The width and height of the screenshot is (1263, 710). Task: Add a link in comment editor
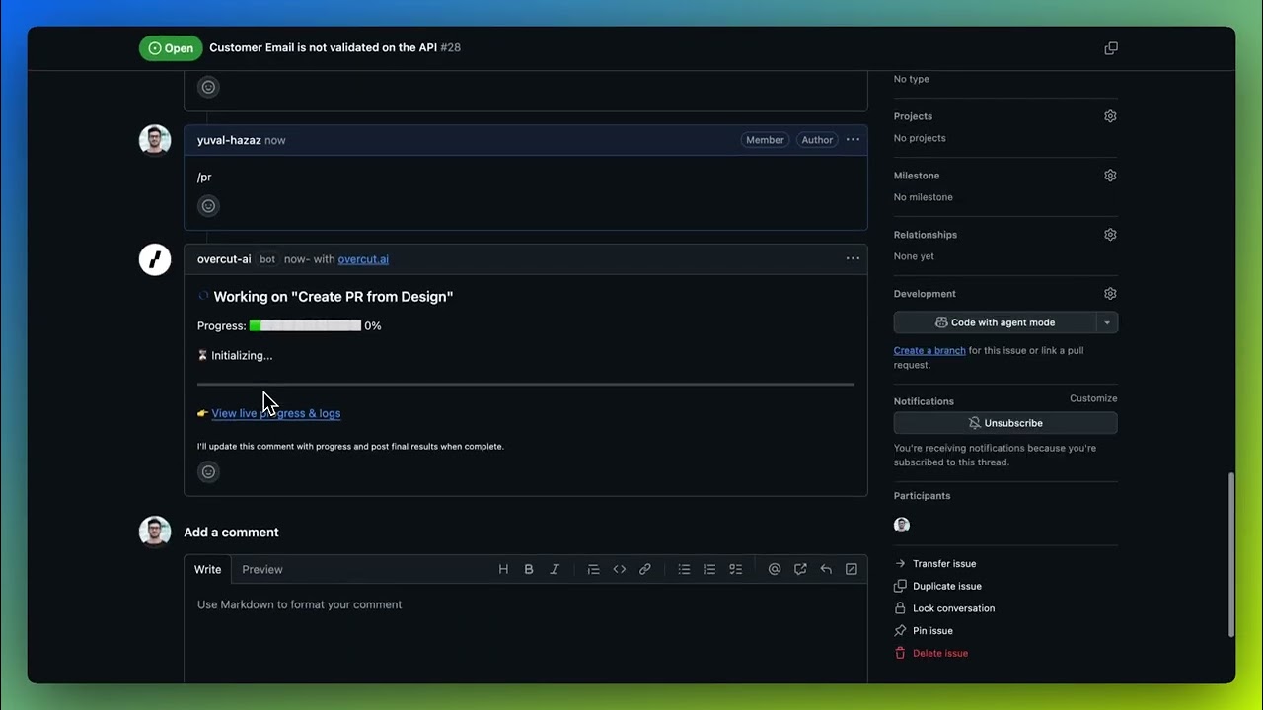[x=645, y=569]
